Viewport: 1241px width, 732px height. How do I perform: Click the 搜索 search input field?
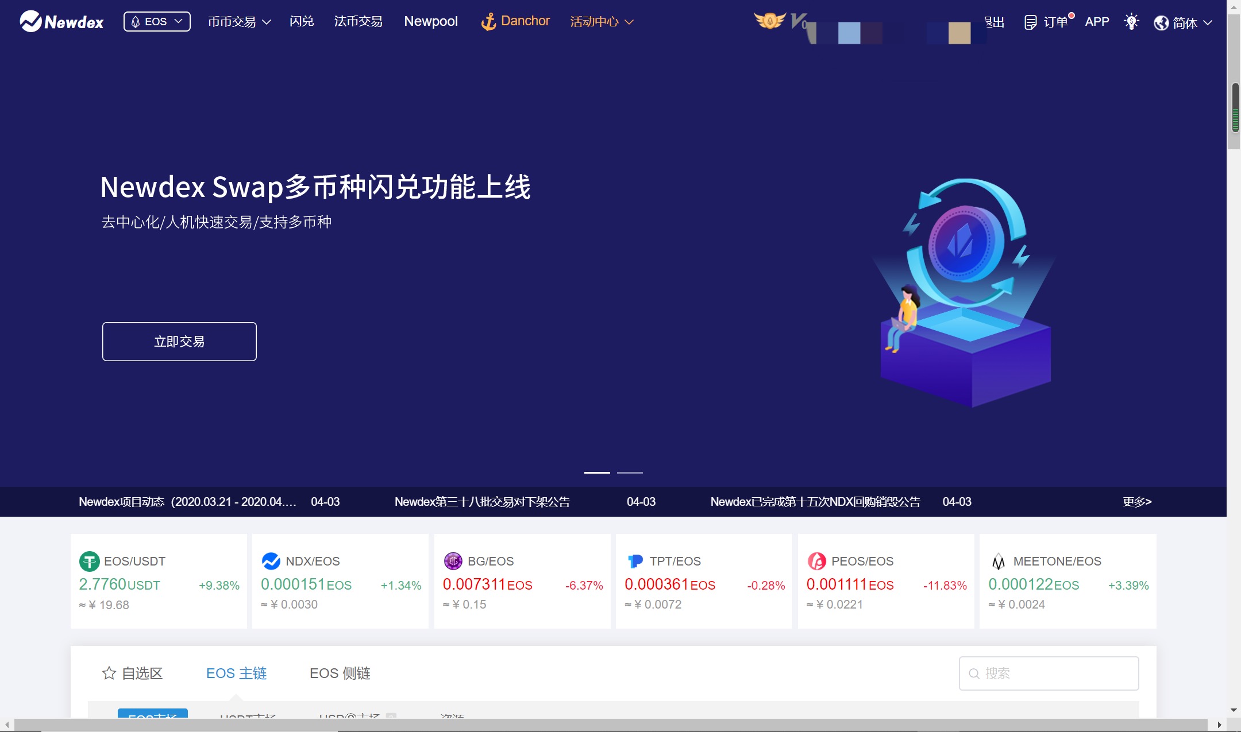coord(1049,673)
